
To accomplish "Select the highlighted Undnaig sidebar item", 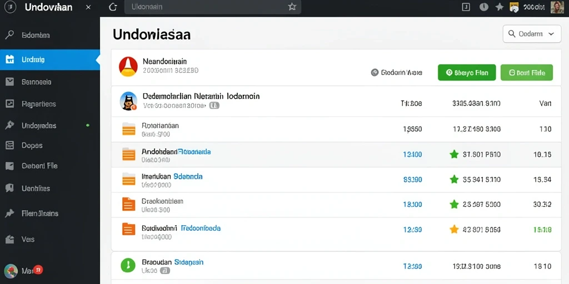I will 49,60.
